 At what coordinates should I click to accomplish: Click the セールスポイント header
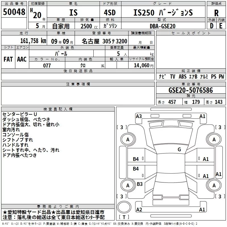[191, 33]
